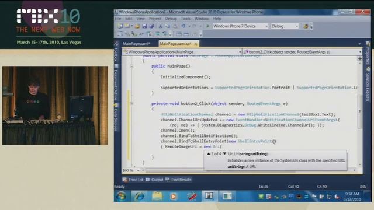Image resolution: width=374 pixels, height=210 pixels.
Task: Undo the last edit with Undo icon
Action: [x=183, y=26]
